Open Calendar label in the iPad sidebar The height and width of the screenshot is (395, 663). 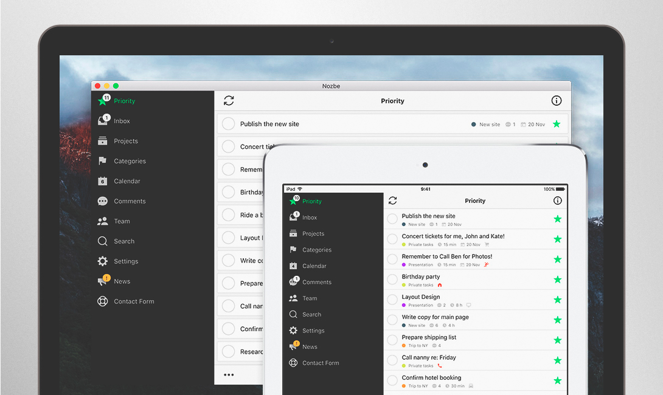click(x=314, y=266)
